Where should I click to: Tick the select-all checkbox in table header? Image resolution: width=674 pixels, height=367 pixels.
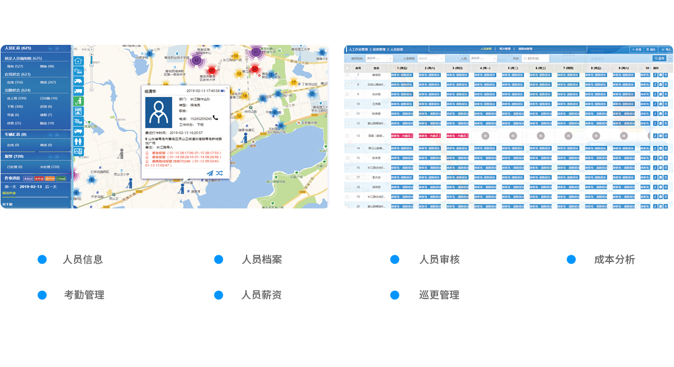pos(347,68)
